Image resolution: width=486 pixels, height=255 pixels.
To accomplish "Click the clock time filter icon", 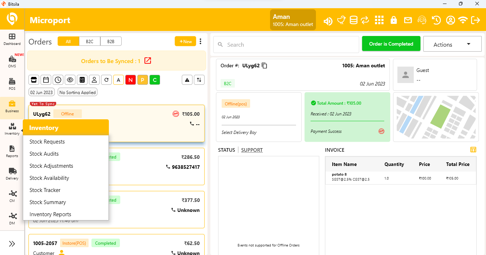I will click(x=58, y=80).
